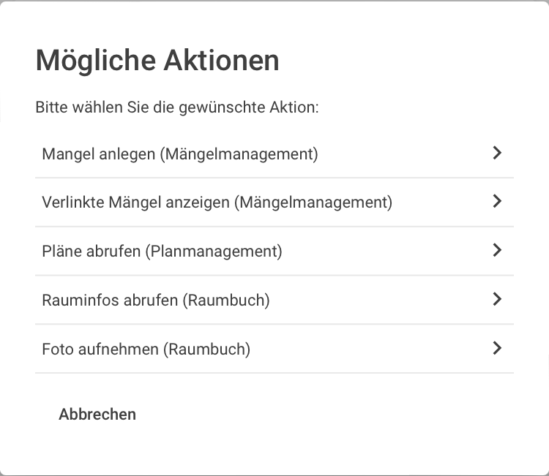This screenshot has width=549, height=476.
Task: Click the Mögliche Aktionen dialog title
Action: coord(157,61)
